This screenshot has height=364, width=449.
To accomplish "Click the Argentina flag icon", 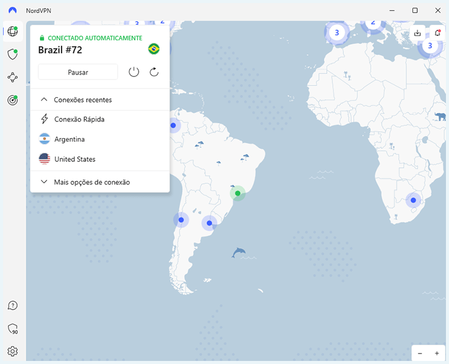I will tap(45, 139).
